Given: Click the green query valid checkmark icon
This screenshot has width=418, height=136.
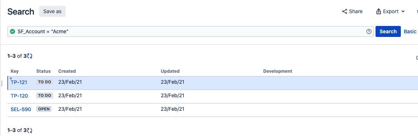Looking at the screenshot, I should pyautogui.click(x=12, y=31).
